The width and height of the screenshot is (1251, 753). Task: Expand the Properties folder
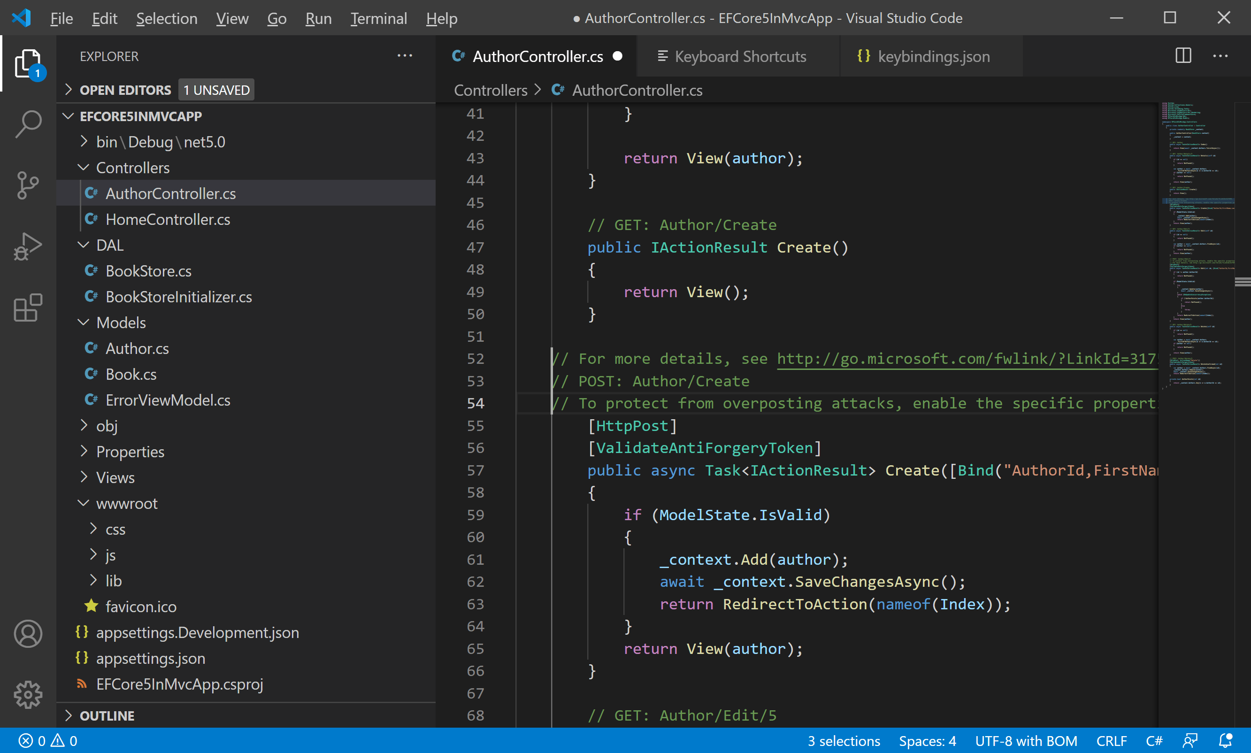point(246,452)
